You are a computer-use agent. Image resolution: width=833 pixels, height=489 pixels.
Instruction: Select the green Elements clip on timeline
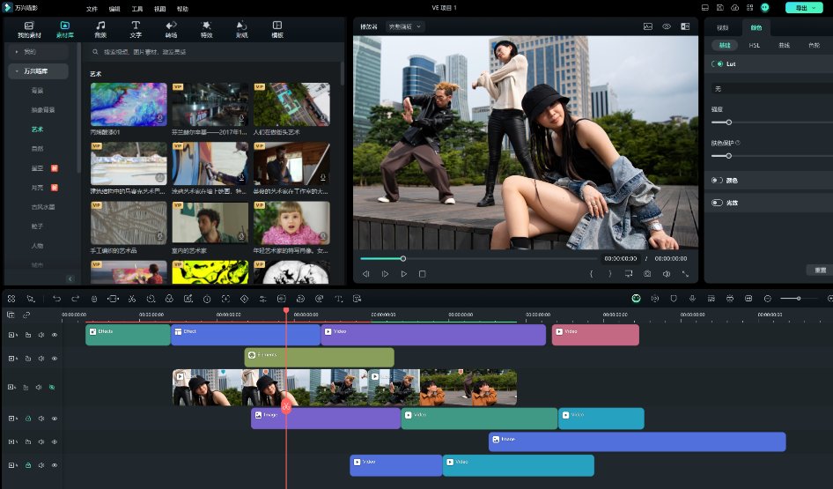(320, 357)
